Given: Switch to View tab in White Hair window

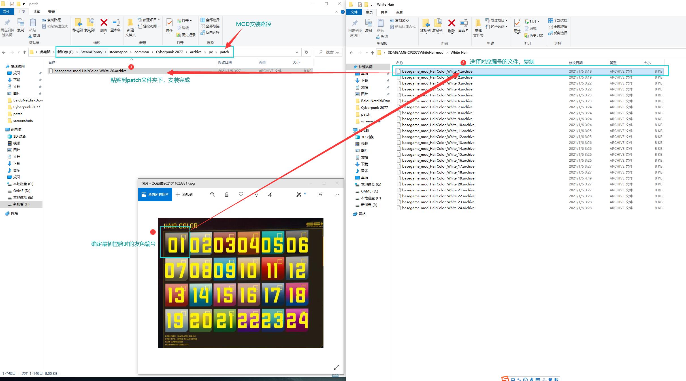Looking at the screenshot, I should tap(399, 12).
